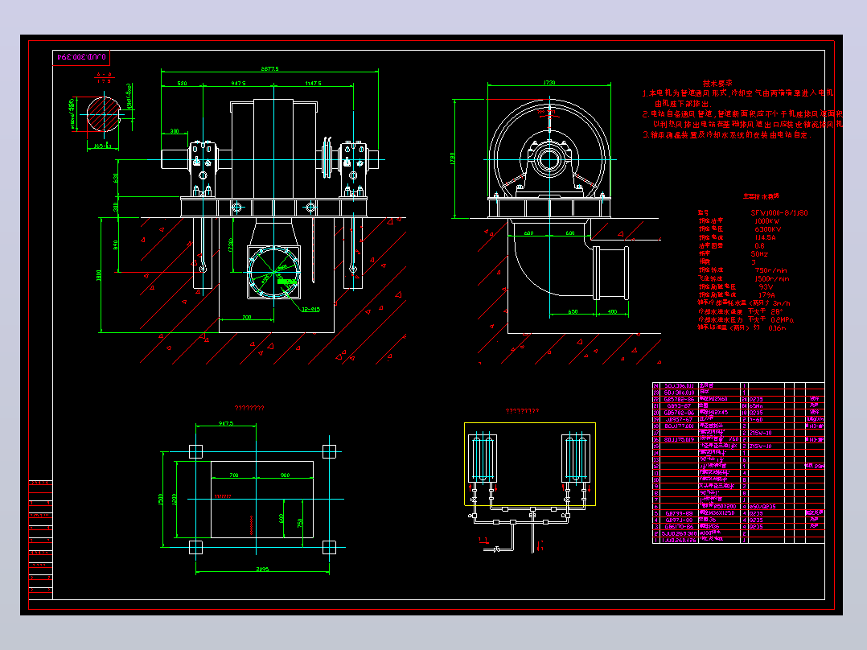This screenshot has width=867, height=650.
Task: Select the '1730' width dimension in the side view
Action: [x=549, y=82]
